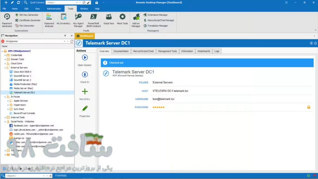
Task: Click the Check In action icon
Action: coord(85,75)
